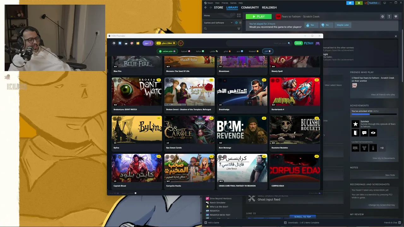404x227 pixels.
Task: Click the FLTAH game search field
Action: click(x=259, y=43)
